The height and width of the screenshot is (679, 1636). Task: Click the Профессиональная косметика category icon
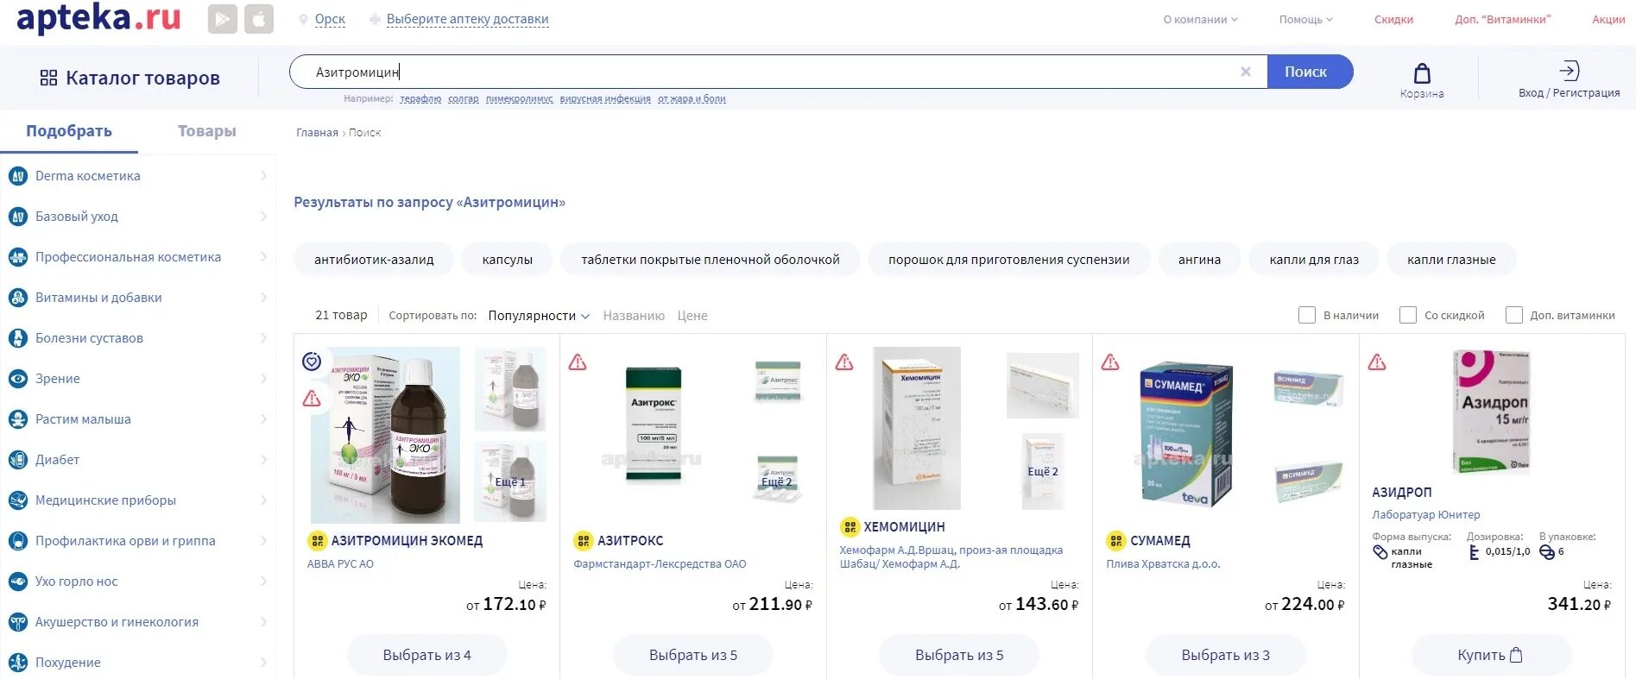18,257
